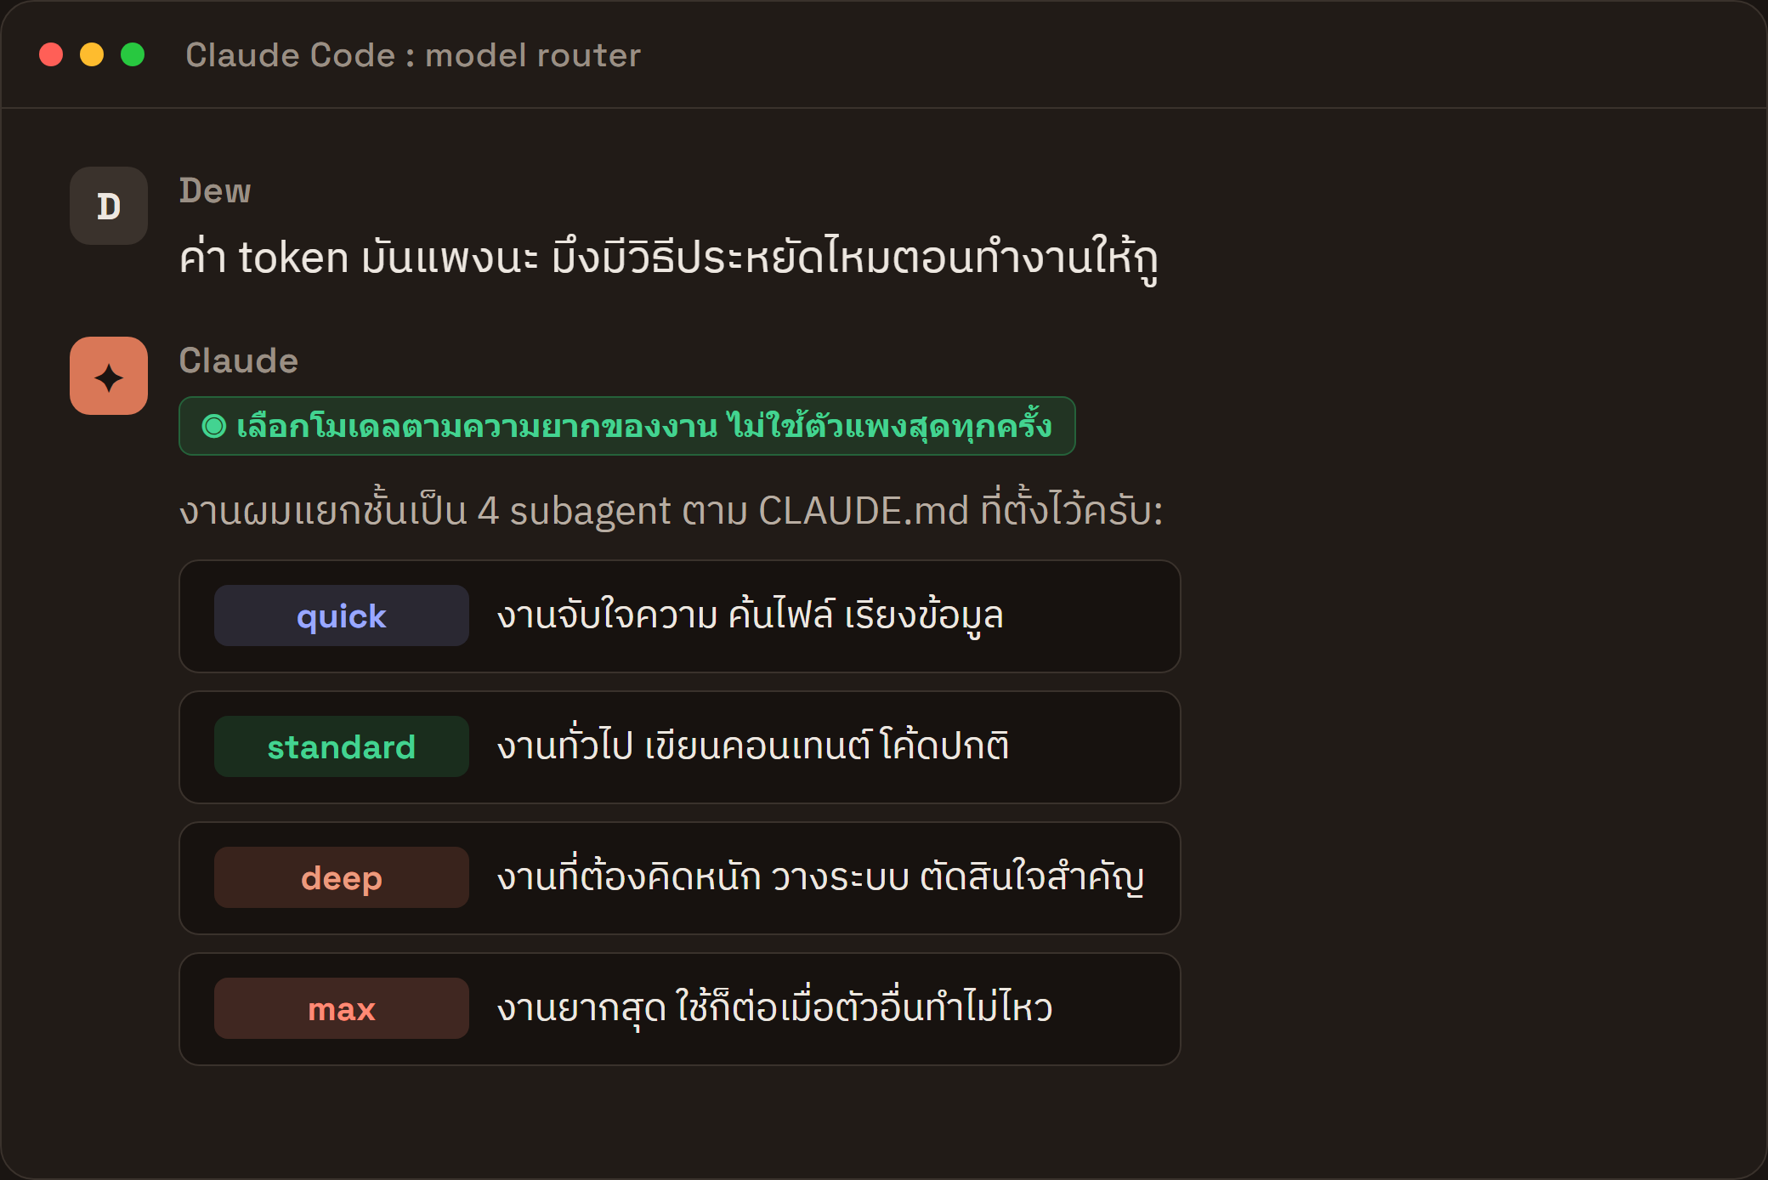1768x1180 pixels.
Task: Click Dew's message about token cost
Action: 669,258
